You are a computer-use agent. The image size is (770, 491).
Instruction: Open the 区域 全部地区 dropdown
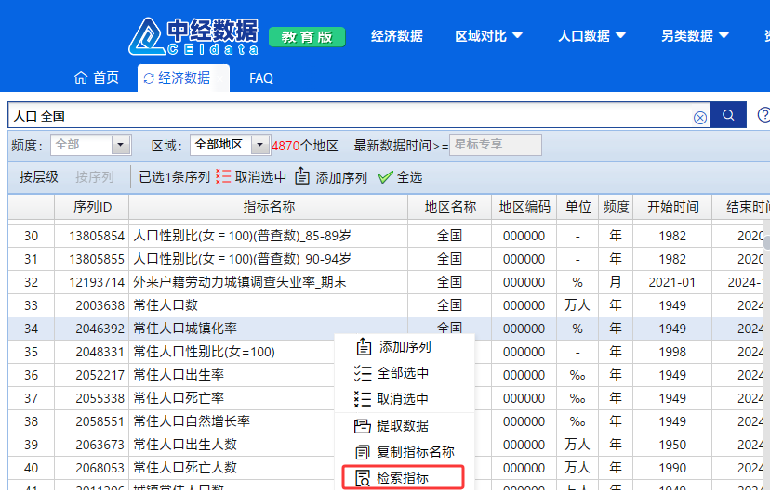[x=259, y=145]
